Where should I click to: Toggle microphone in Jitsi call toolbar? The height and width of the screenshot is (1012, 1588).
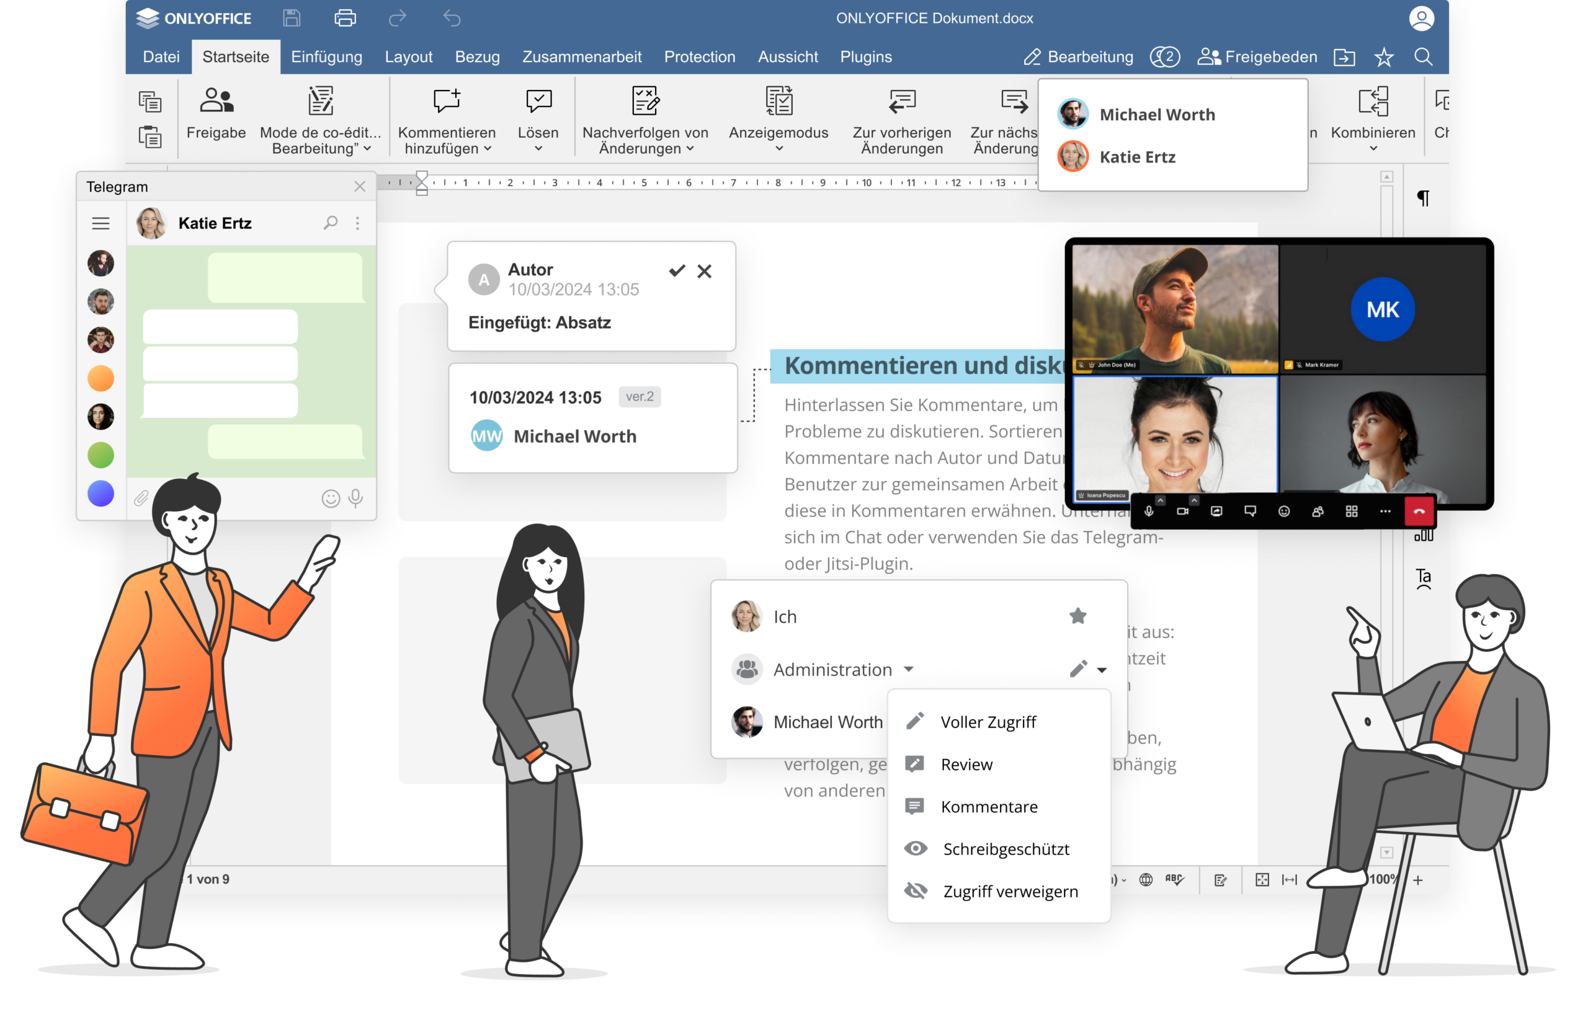click(1149, 511)
